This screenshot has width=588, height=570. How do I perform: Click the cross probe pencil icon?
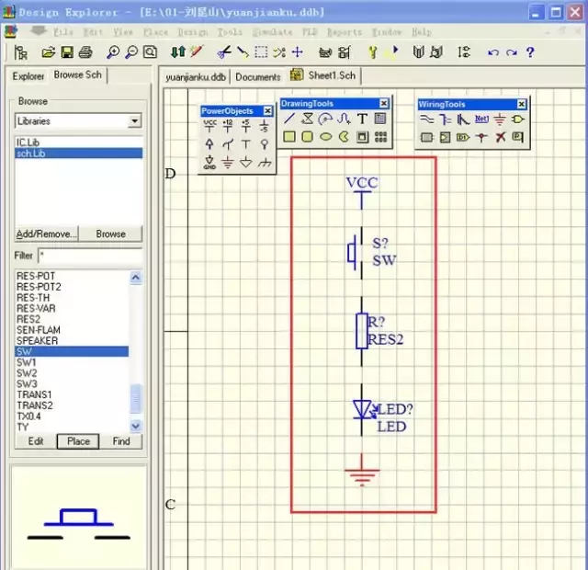pyautogui.click(x=197, y=51)
